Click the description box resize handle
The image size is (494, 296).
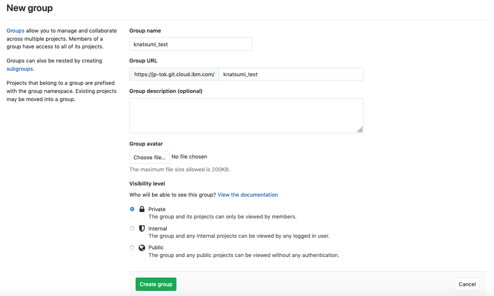(360, 129)
